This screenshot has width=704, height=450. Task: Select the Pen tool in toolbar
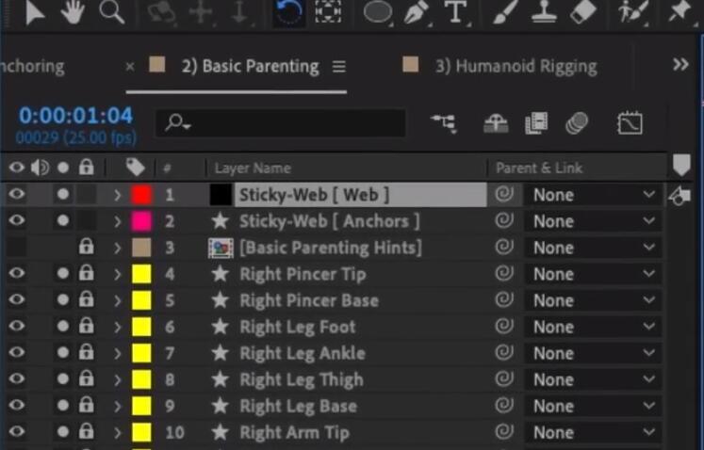coord(417,12)
